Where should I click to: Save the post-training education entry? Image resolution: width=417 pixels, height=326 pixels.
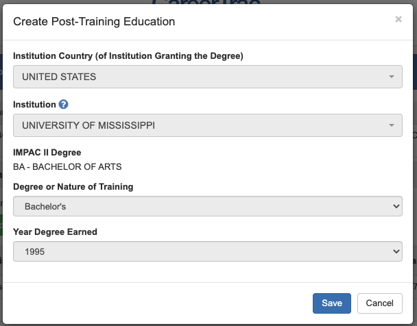coord(332,303)
